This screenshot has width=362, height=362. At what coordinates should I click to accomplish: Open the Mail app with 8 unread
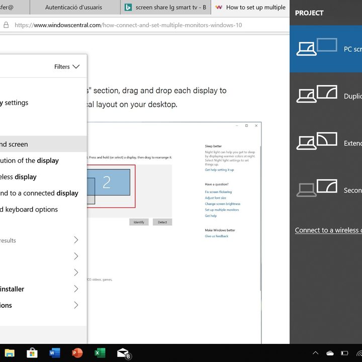(x=123, y=353)
